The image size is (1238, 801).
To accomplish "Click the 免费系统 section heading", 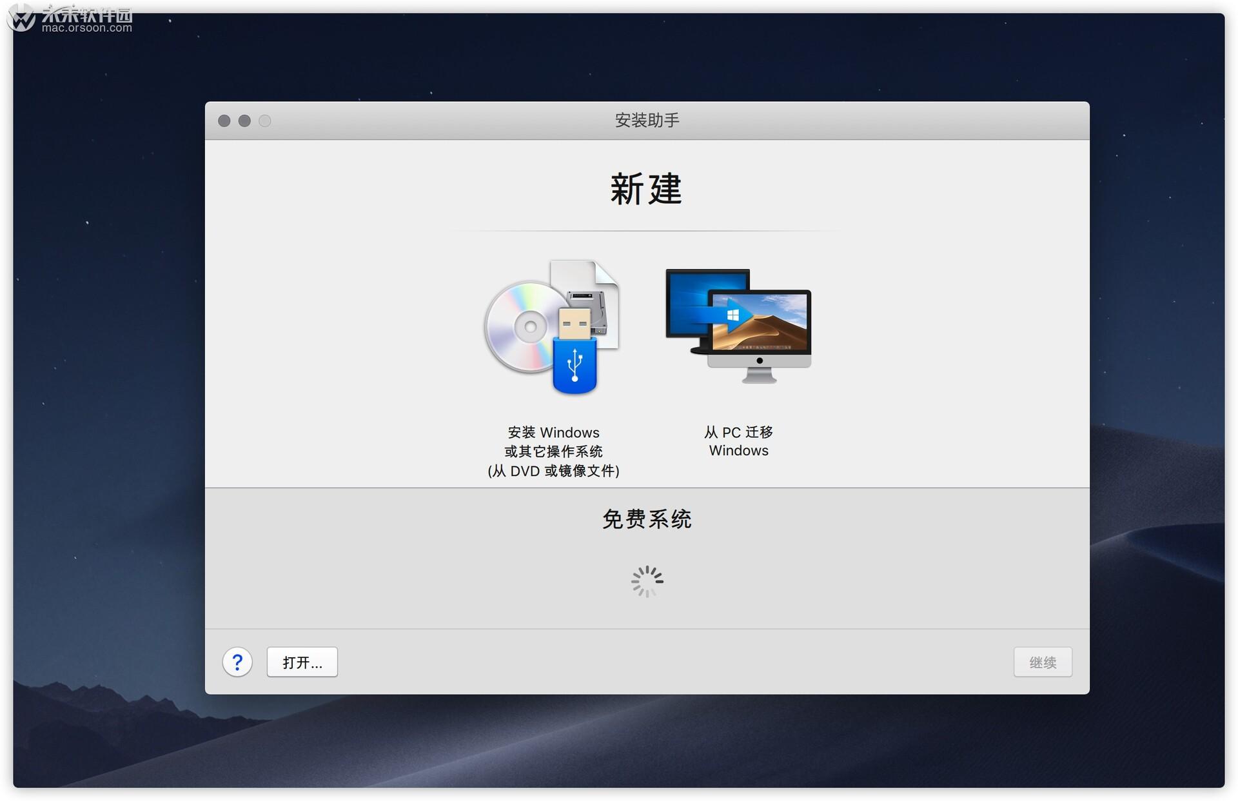I will pos(647,519).
